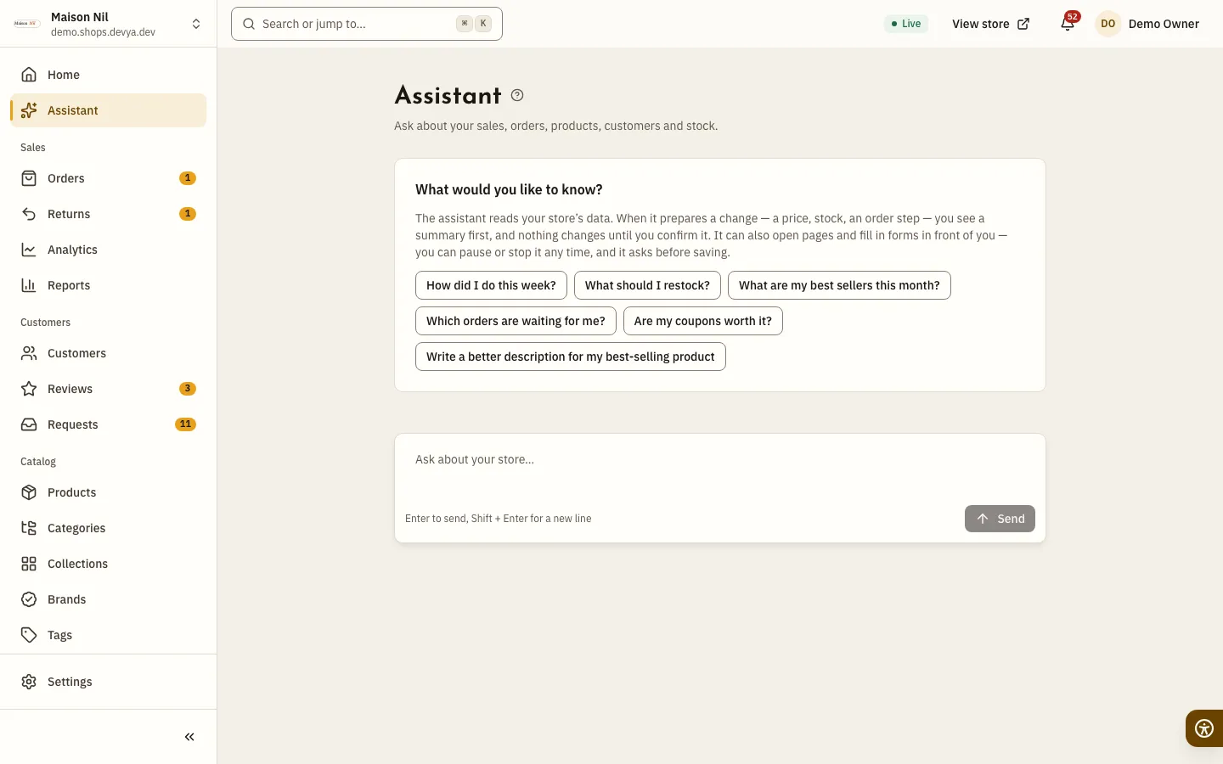Screen dimensions: 1223x764
Task: Open the Categories tree icon
Action: click(x=29, y=528)
